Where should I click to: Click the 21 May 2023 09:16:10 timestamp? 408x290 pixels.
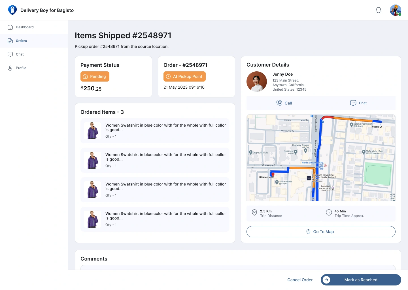(x=184, y=87)
